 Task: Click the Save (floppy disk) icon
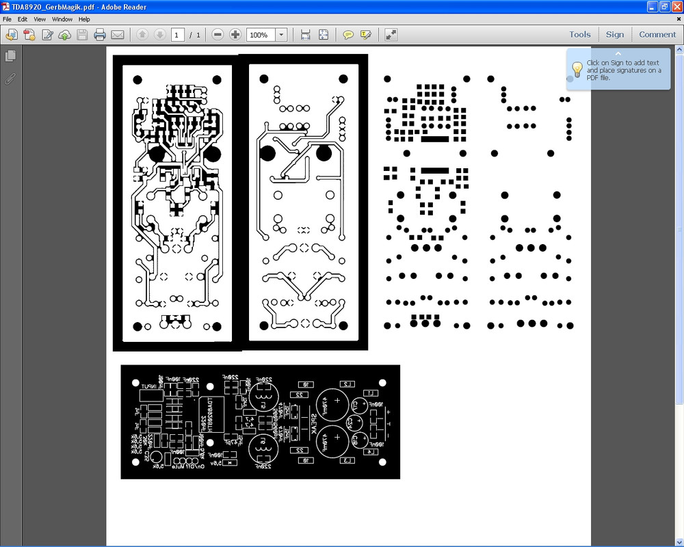point(82,34)
